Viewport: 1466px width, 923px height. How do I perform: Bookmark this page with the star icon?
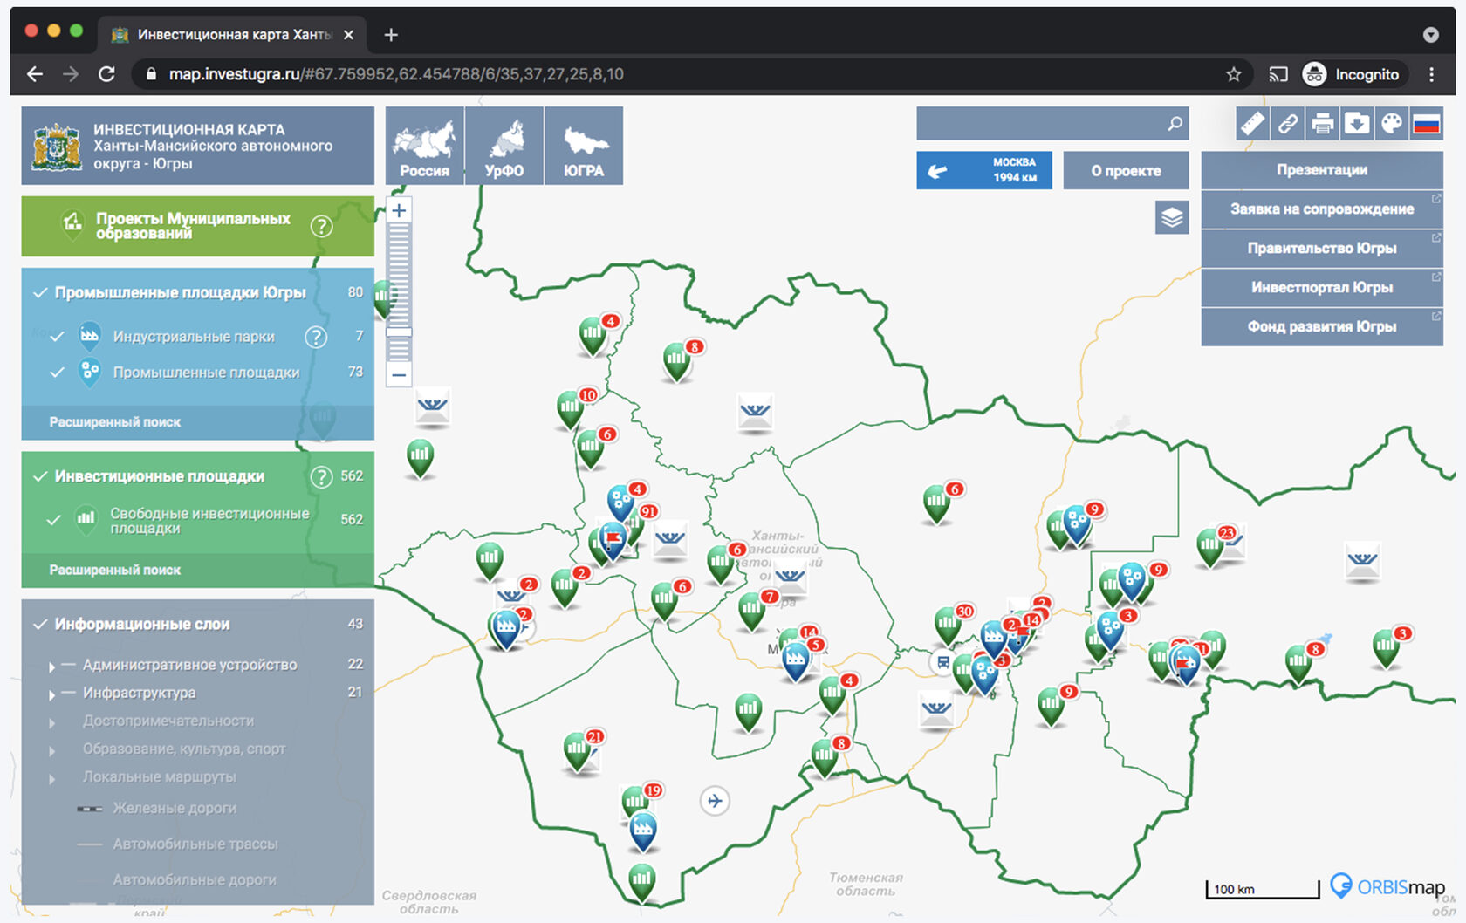(1233, 74)
